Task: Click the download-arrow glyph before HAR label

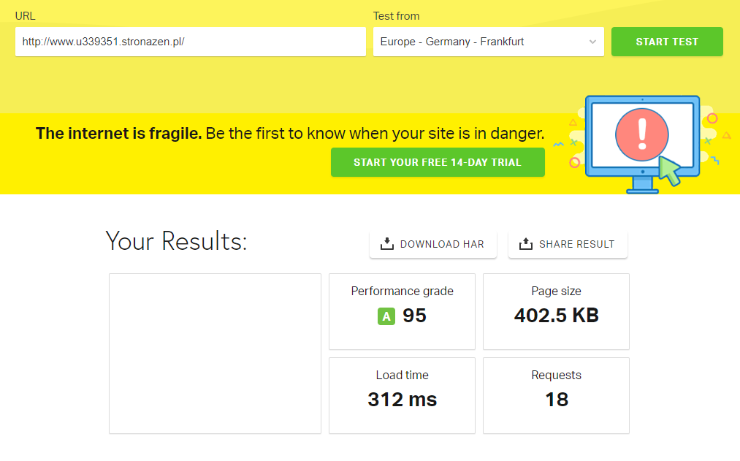Action: (x=386, y=244)
